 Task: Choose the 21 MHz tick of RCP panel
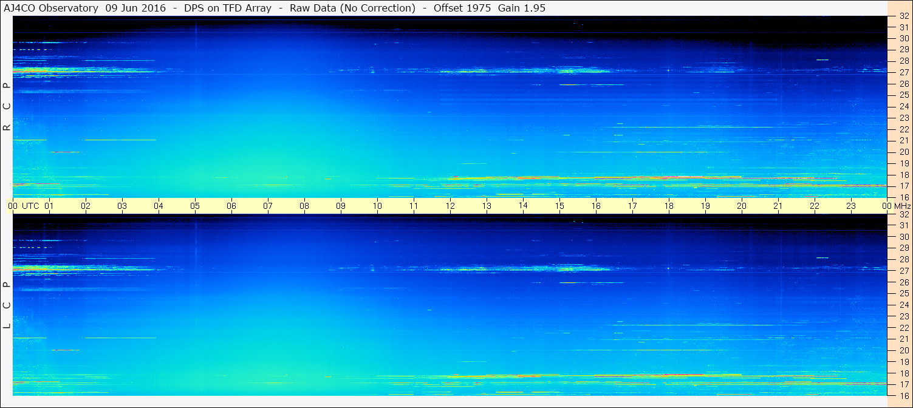pyautogui.click(x=904, y=140)
